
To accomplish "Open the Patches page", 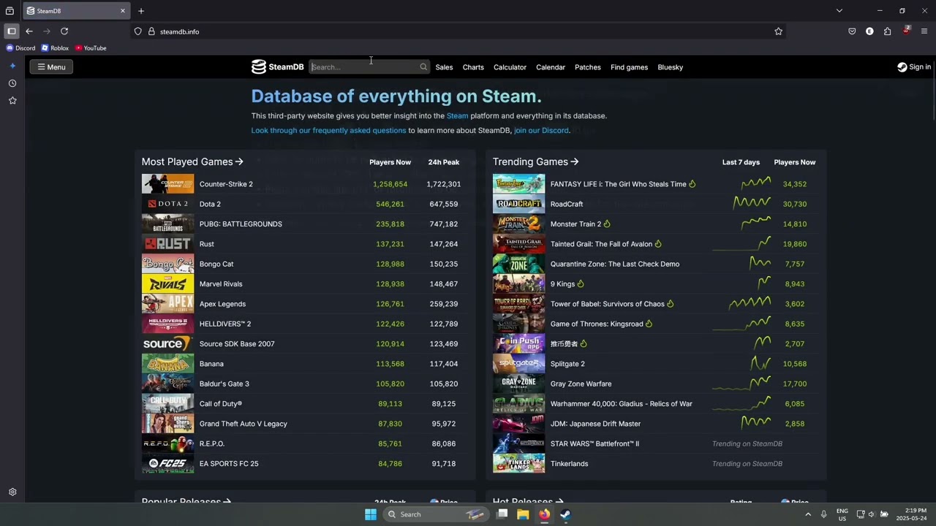I will click(x=588, y=67).
